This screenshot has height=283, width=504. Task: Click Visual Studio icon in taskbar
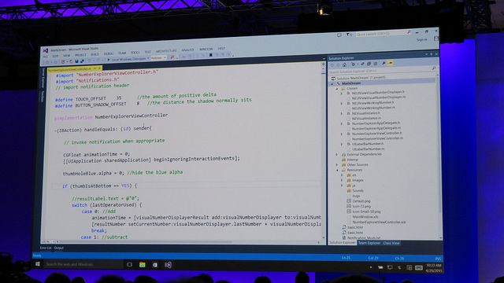click(168, 265)
